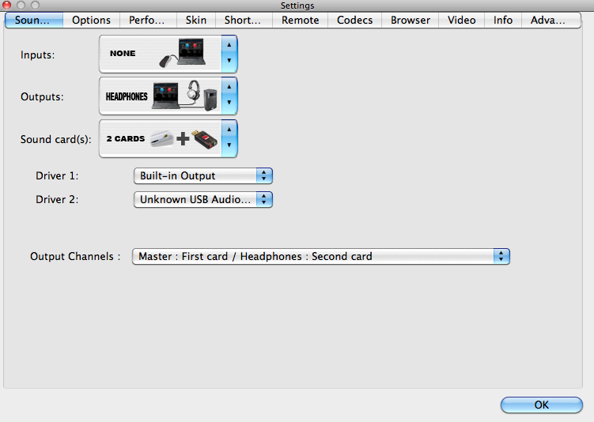Open Output Channels dropdown
This screenshot has width=594, height=422.
tap(321, 257)
